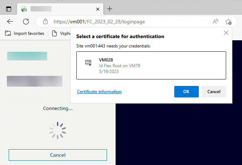Open Certificate information link

coord(99,92)
